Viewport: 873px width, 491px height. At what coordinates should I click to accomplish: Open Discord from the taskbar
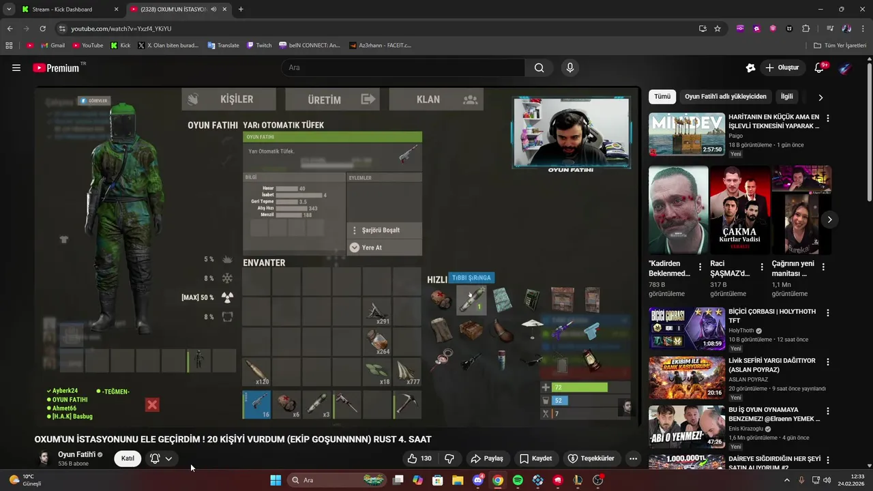tap(477, 480)
